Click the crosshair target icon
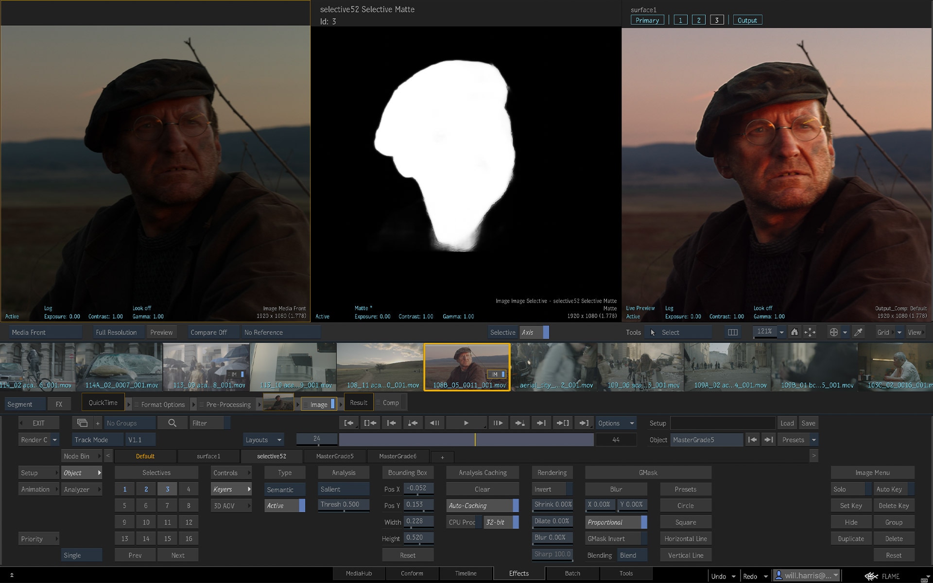Viewport: 933px width, 583px height. click(x=834, y=332)
